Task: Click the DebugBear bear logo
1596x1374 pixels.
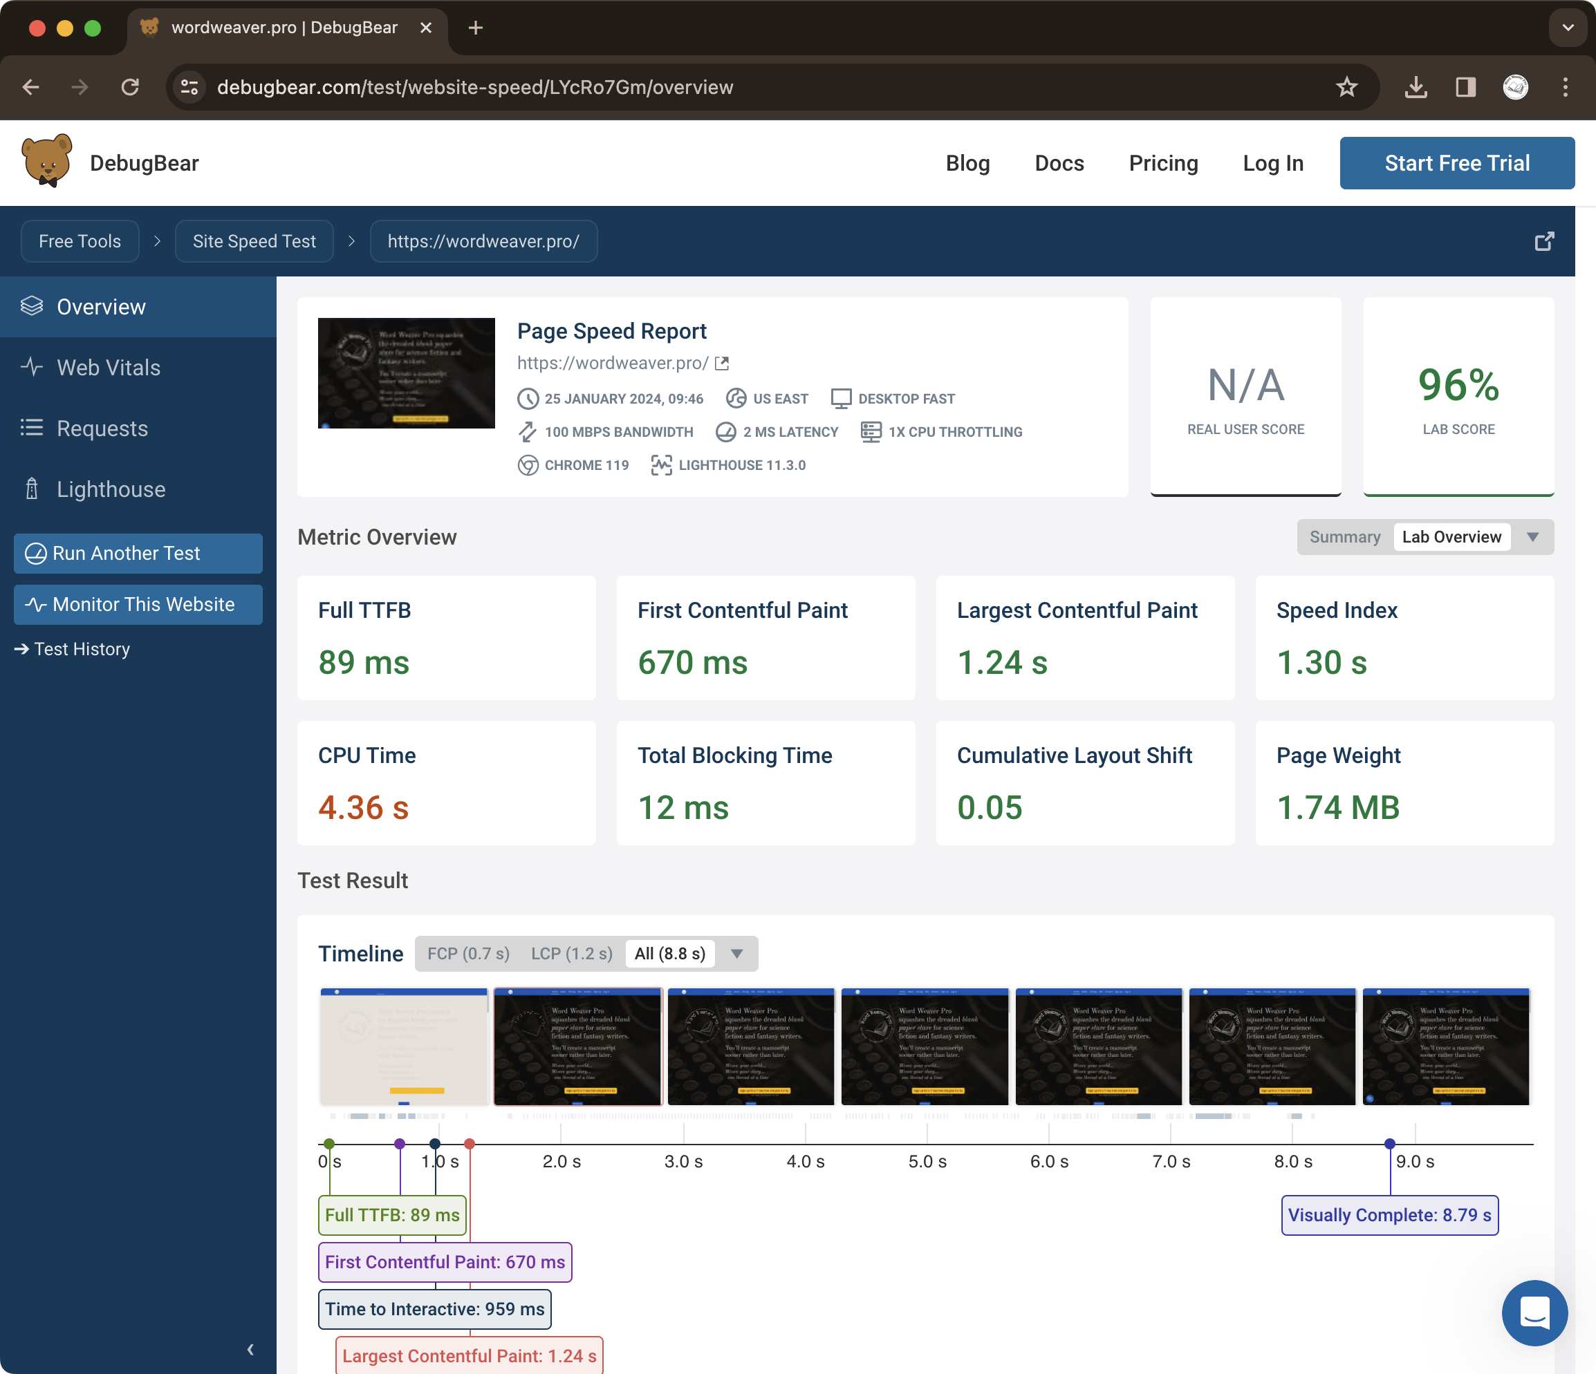Action: (x=47, y=162)
